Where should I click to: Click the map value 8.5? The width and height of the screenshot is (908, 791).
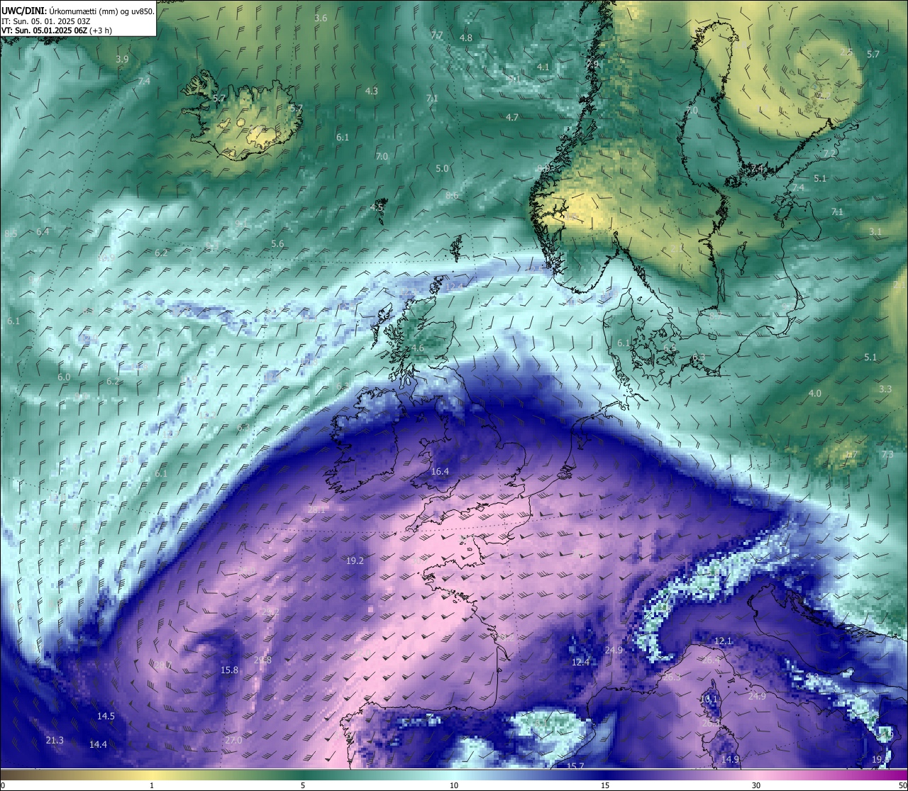tap(11, 234)
